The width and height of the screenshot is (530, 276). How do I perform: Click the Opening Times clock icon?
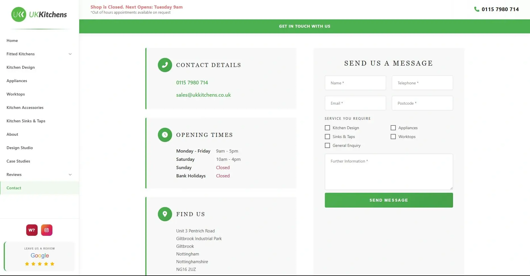[165, 135]
